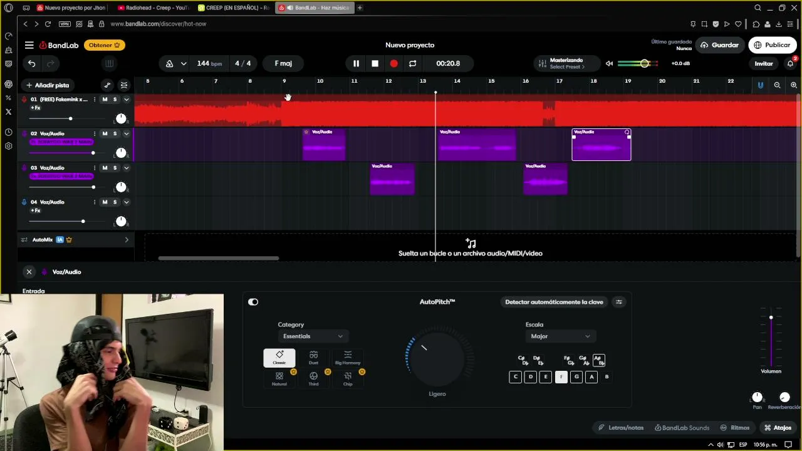Solo track 03 Voz/Audio
802x451 pixels.
click(x=115, y=168)
